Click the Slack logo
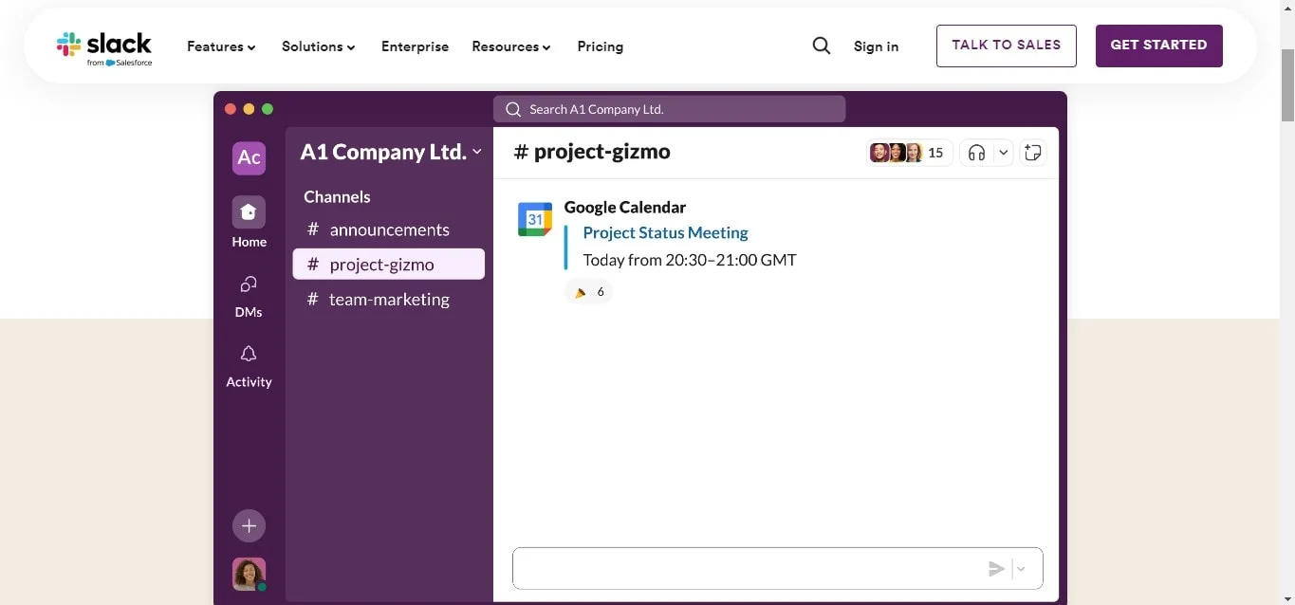Screen dimensions: 1295x605 104,47
